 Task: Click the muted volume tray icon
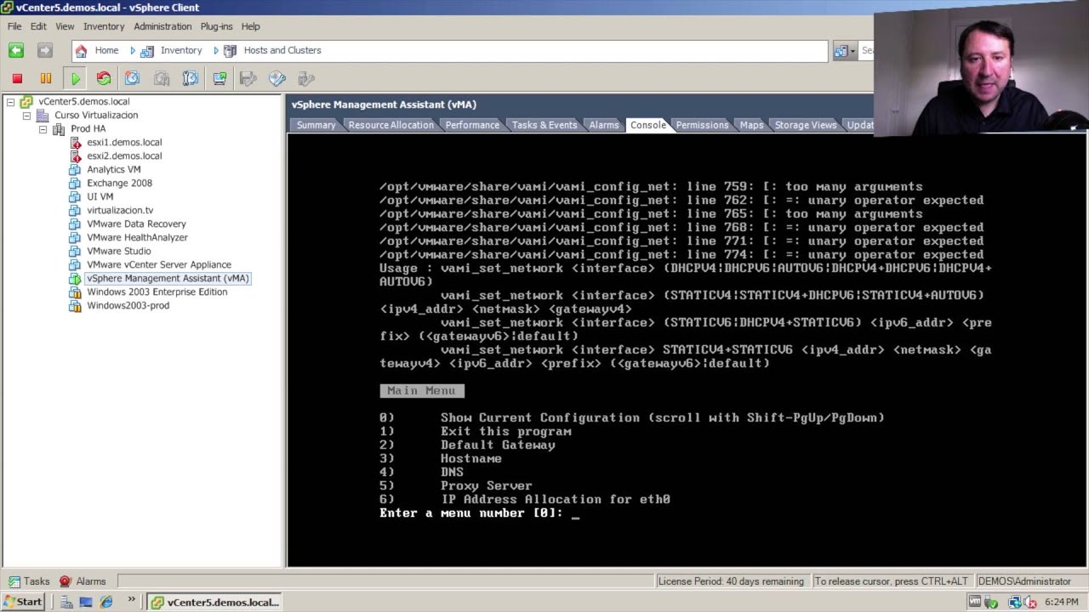coord(1029,602)
